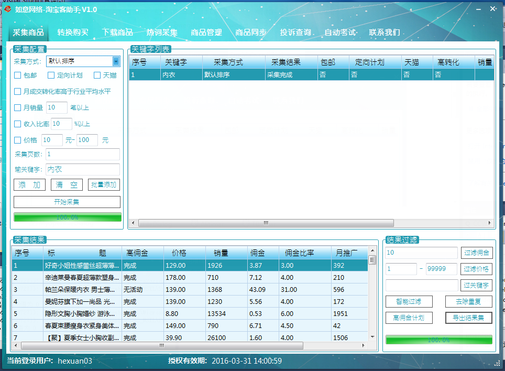This screenshot has height=371, width=505.
Task: Check the 天猫 filter checkbox
Action: pyautogui.click(x=97, y=75)
